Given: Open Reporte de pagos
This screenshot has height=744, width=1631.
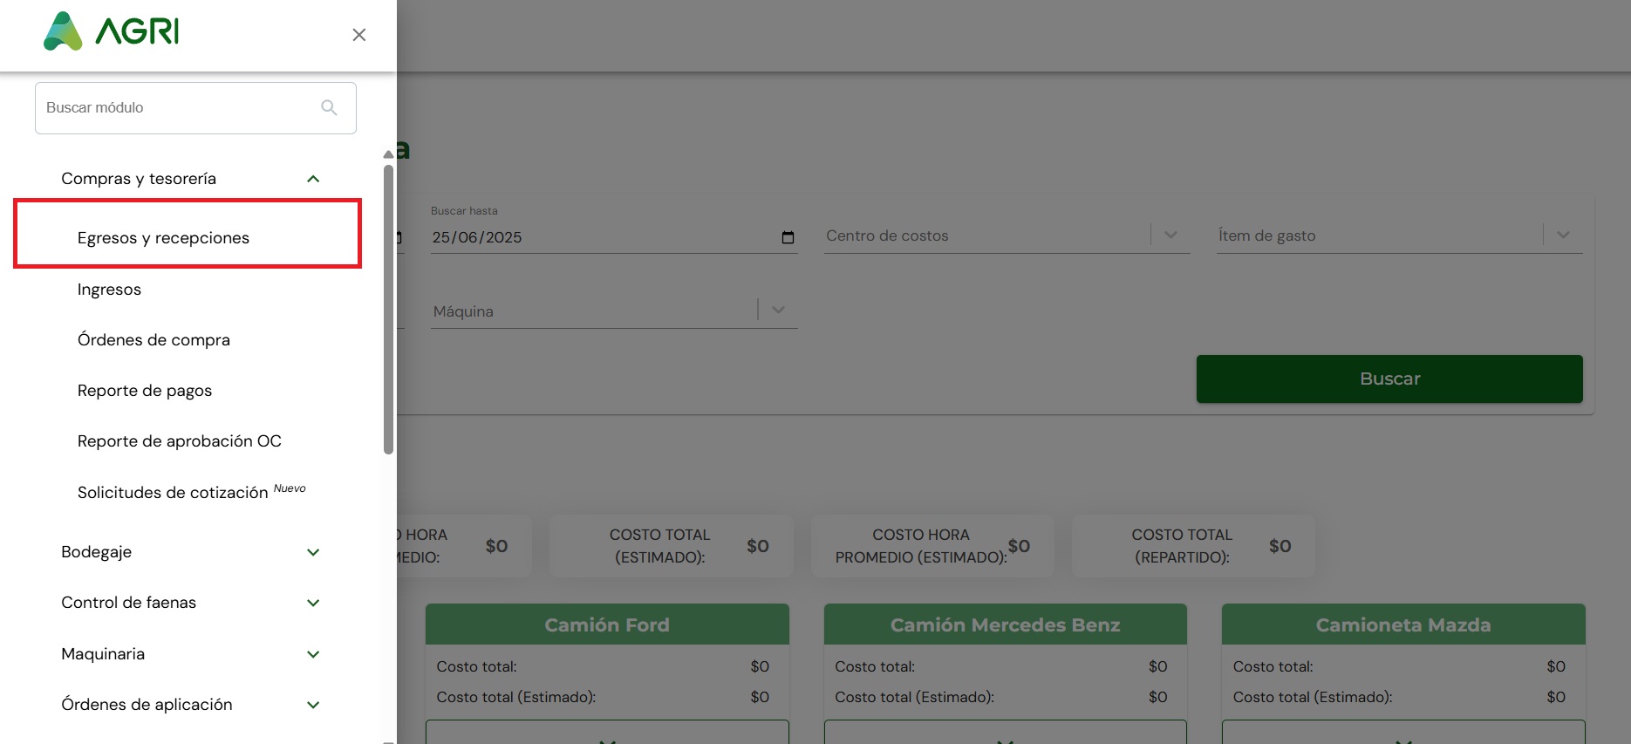Looking at the screenshot, I should (145, 391).
